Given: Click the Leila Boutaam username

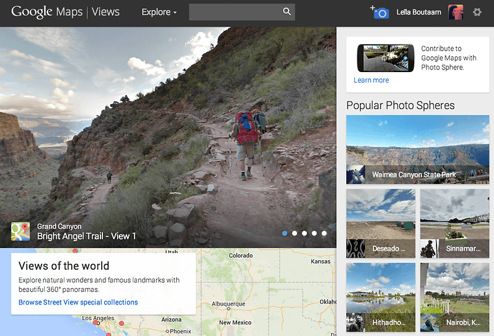Looking at the screenshot, I should [419, 12].
